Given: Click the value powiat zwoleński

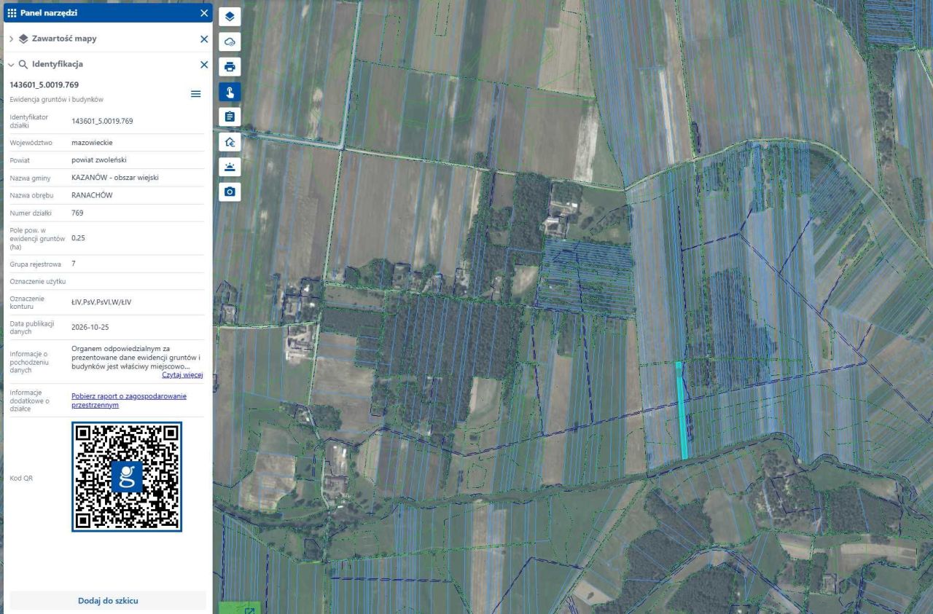Looking at the screenshot, I should pyautogui.click(x=99, y=160).
